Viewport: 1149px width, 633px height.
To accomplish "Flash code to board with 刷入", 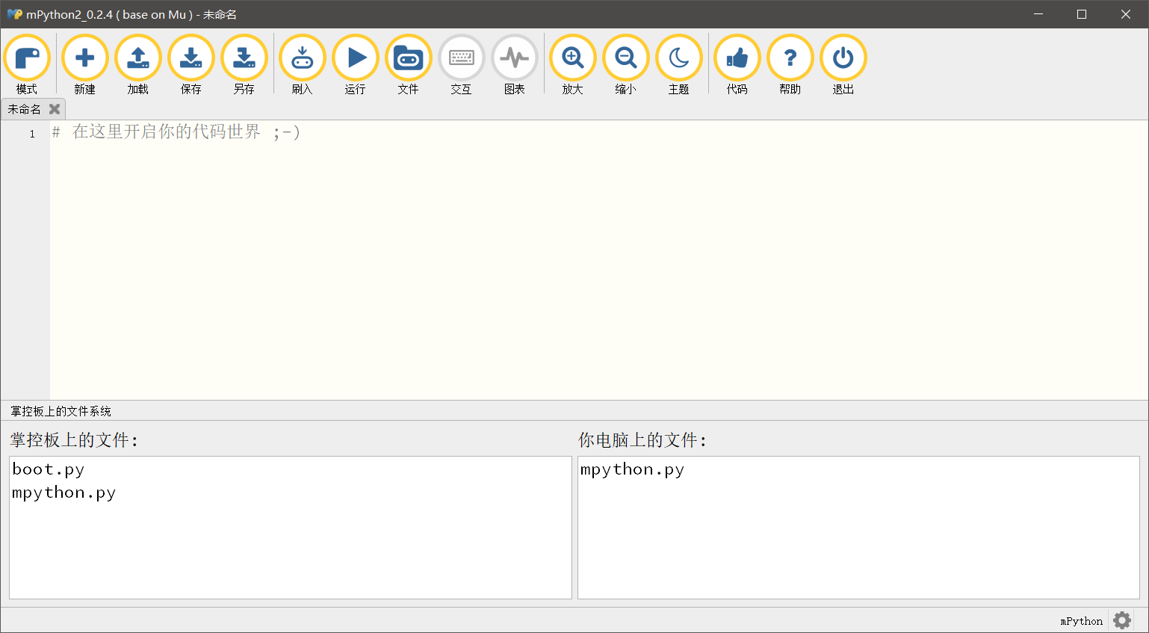I will [303, 64].
